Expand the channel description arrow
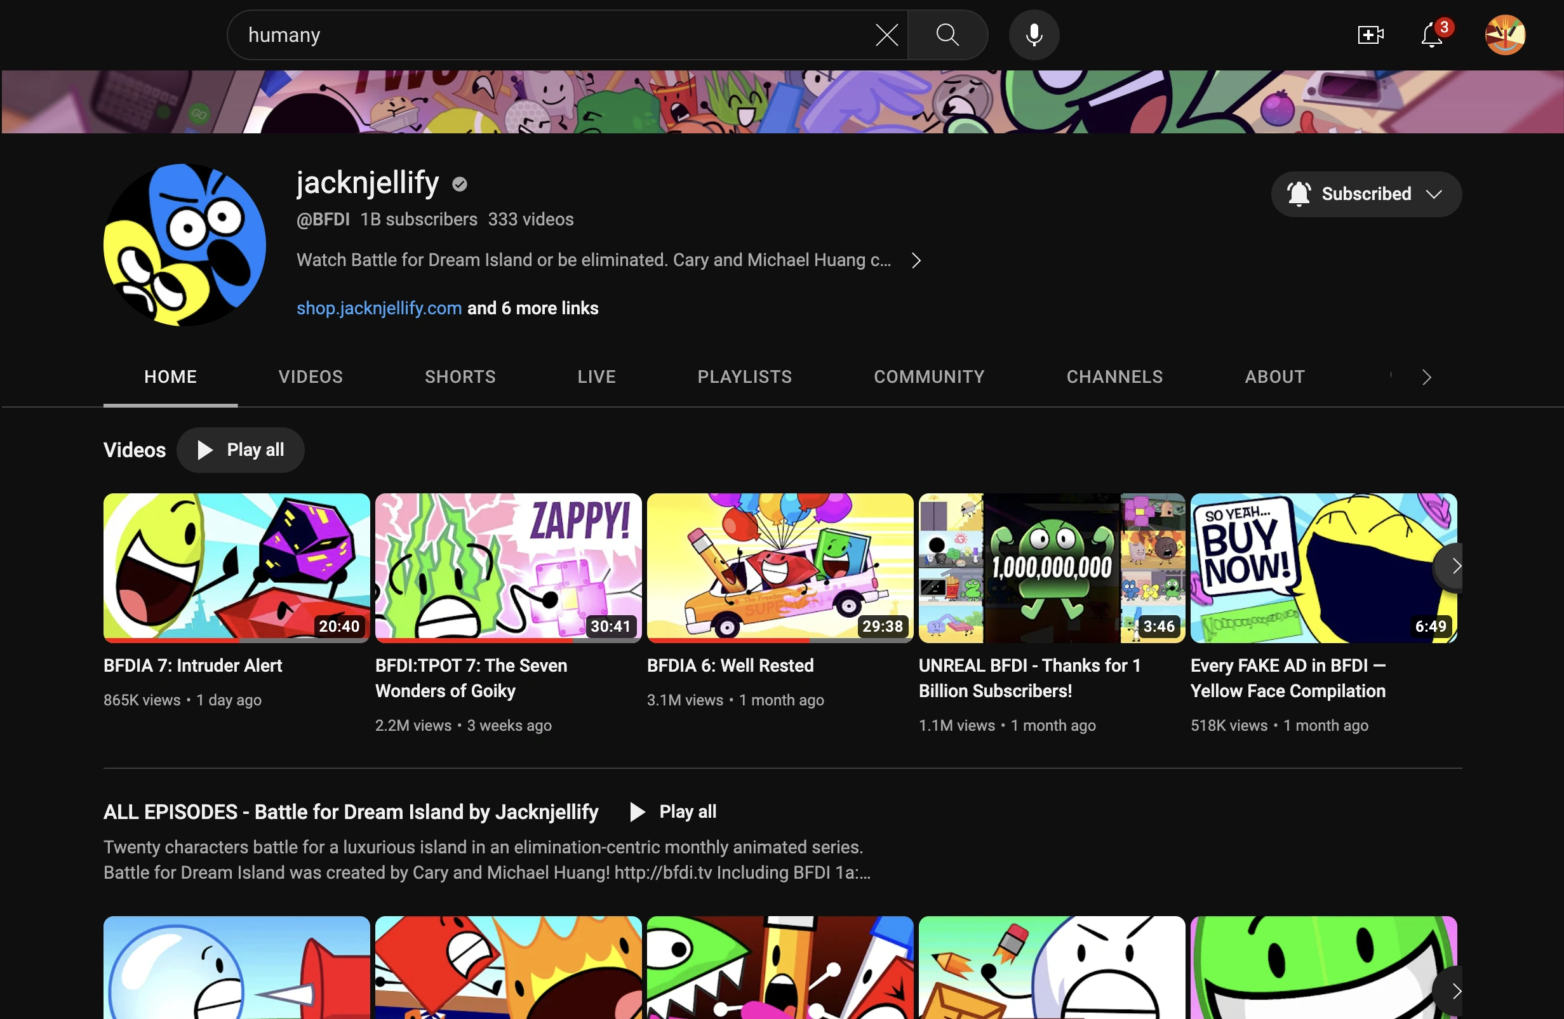1564x1019 pixels. coord(916,260)
